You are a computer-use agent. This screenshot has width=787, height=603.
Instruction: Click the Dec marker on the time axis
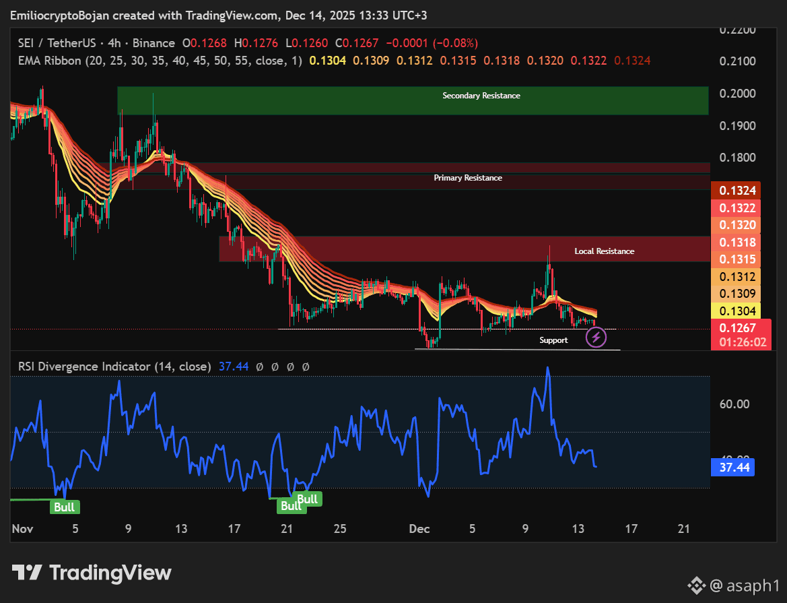tap(419, 529)
